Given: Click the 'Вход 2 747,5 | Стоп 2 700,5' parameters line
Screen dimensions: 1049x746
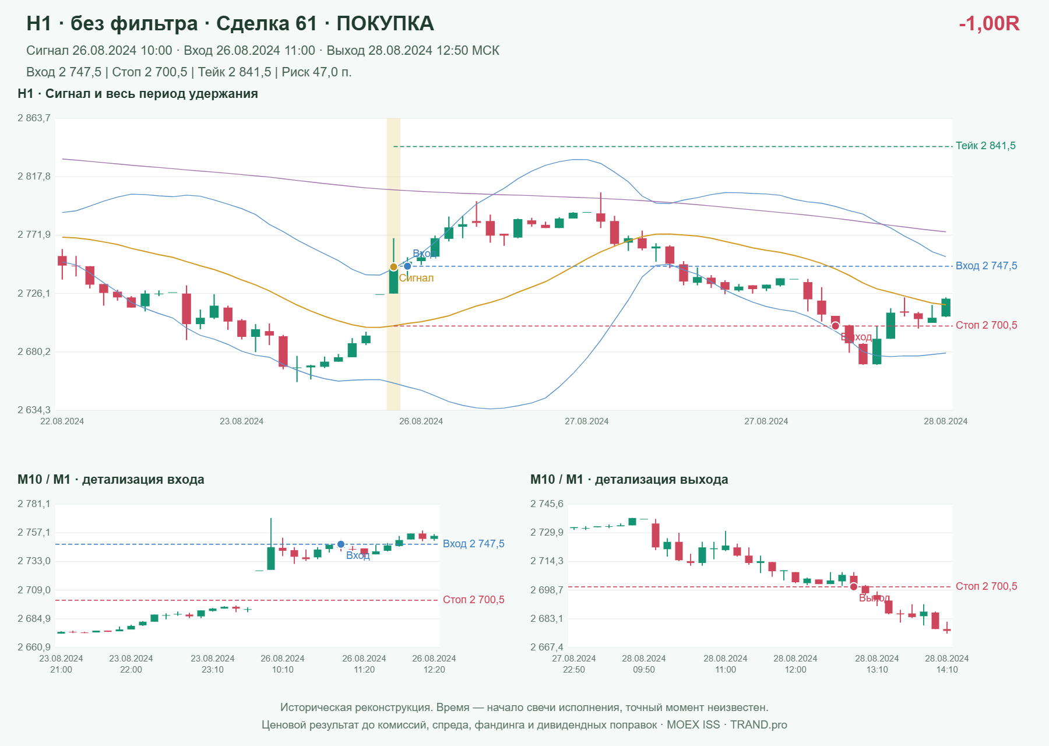Looking at the screenshot, I should click(189, 72).
